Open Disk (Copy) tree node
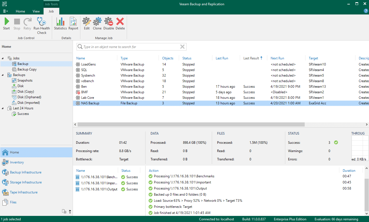The image size is (369, 222). coord(26,92)
